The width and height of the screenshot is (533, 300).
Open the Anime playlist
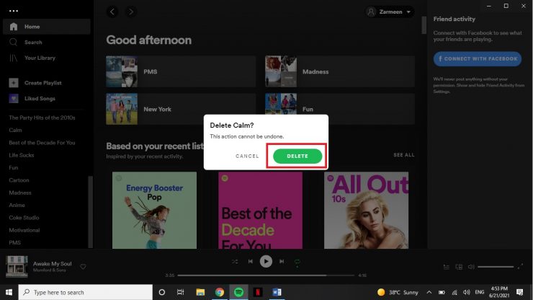pos(17,205)
